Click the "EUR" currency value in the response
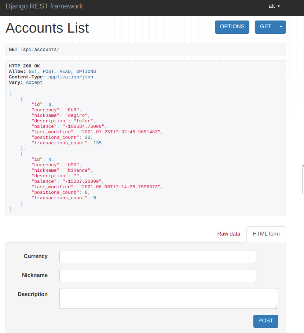 (72, 110)
